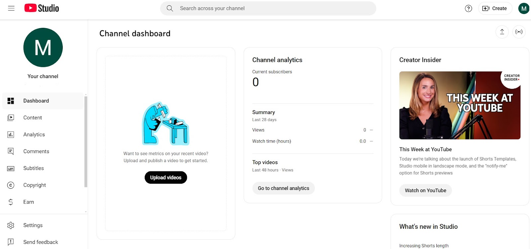Image resolution: width=531 pixels, height=249 pixels.
Task: Click the What's new in Studio heading
Action: (x=428, y=227)
